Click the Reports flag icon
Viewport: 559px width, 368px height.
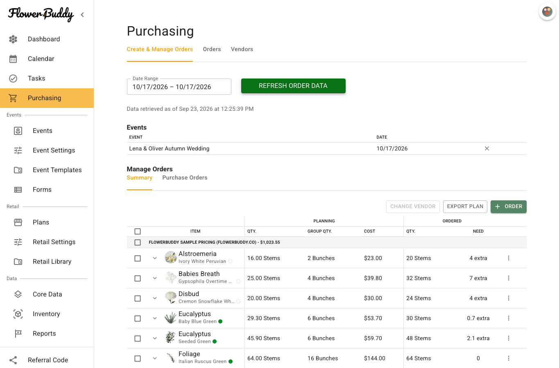point(18,334)
